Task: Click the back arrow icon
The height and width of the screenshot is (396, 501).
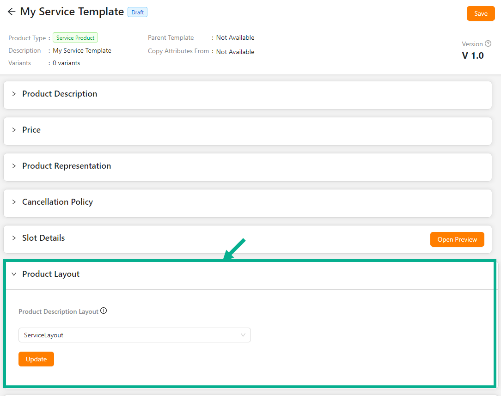Action: click(x=12, y=12)
